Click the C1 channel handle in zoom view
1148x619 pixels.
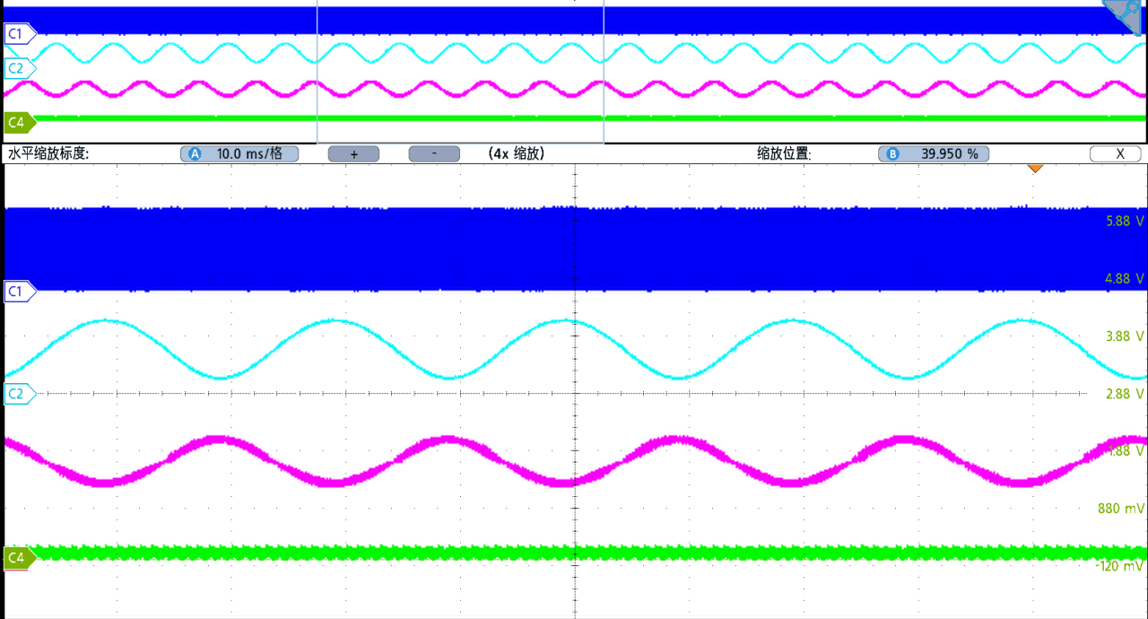(20, 291)
